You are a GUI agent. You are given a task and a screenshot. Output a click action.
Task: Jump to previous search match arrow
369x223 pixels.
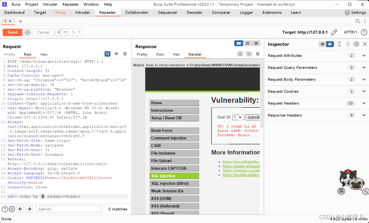tap(20, 209)
